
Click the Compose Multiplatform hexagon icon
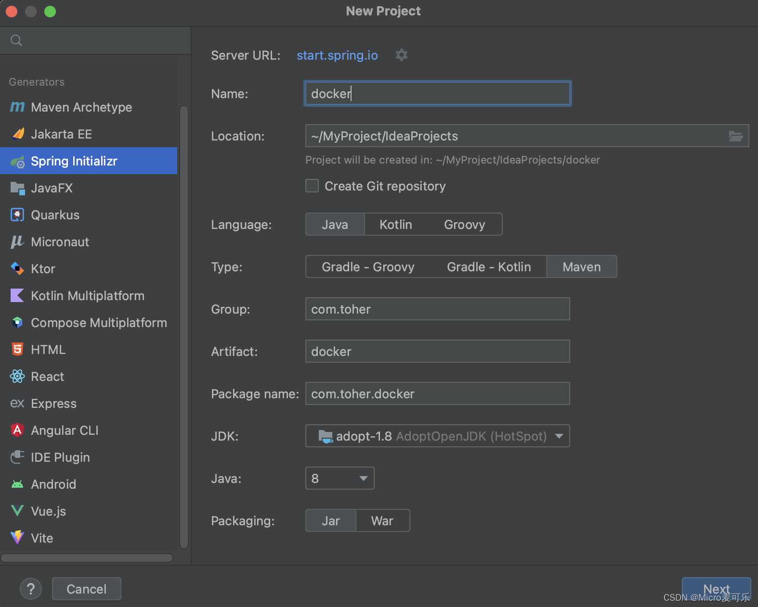[x=17, y=322]
